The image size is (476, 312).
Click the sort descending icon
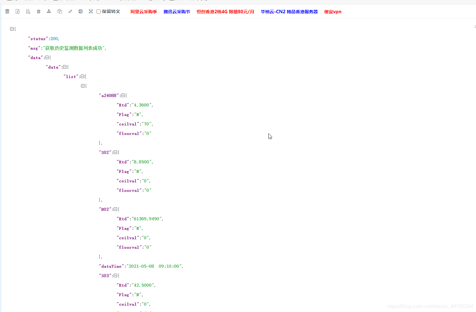[x=28, y=11]
